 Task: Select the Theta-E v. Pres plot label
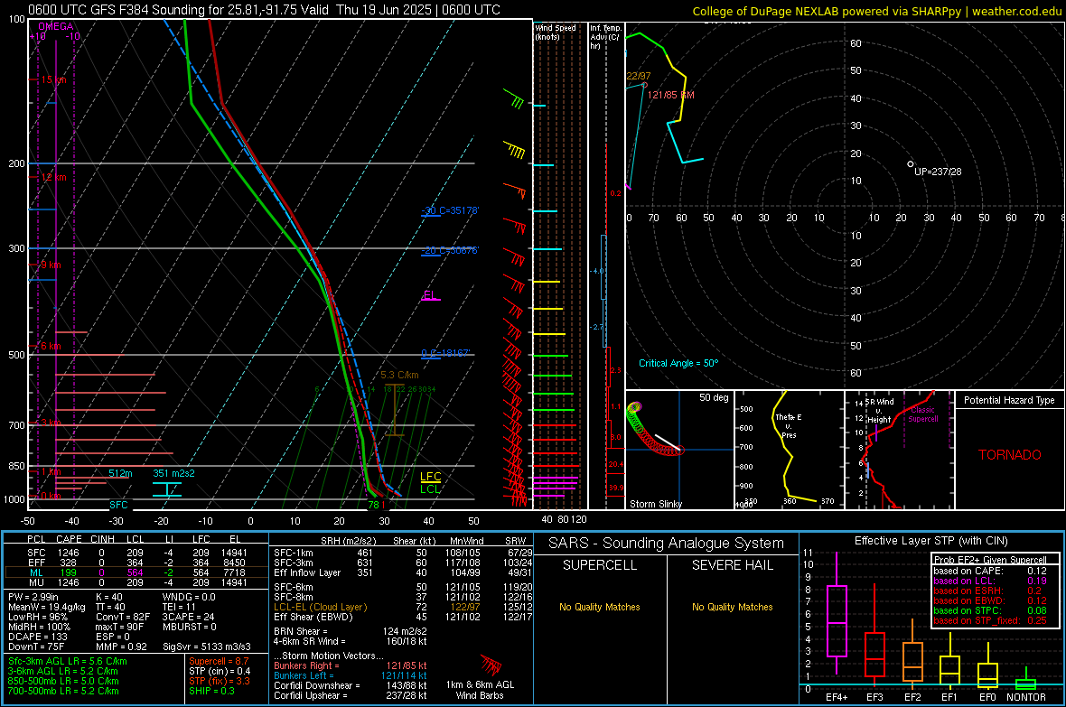(789, 426)
